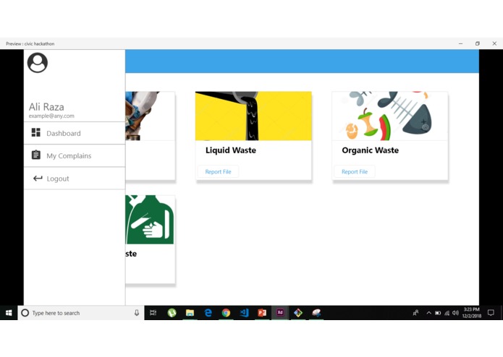Screen dimensions: 503x357
Task: Click Report File under Liquid Waste
Action: (218, 171)
